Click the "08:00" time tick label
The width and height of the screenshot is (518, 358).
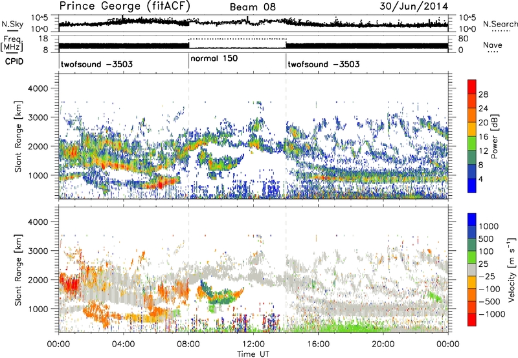coord(188,344)
